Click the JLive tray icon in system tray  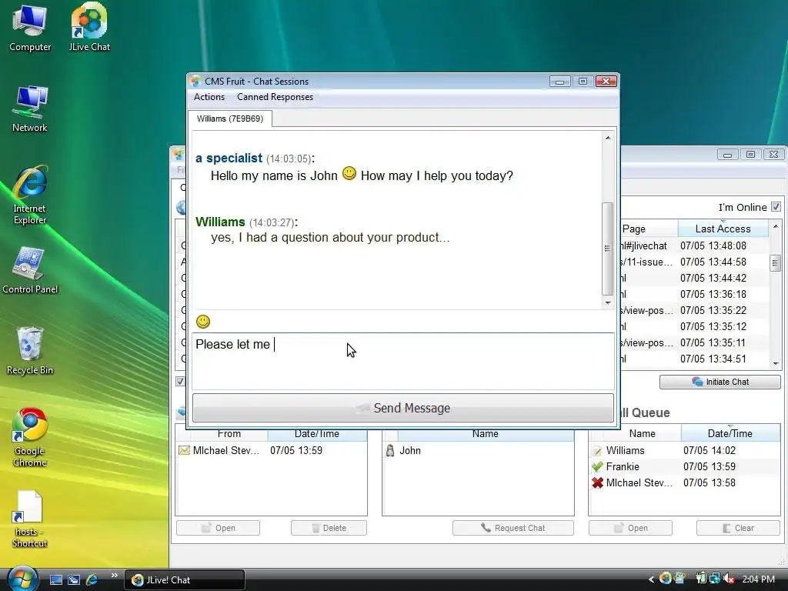(x=666, y=579)
